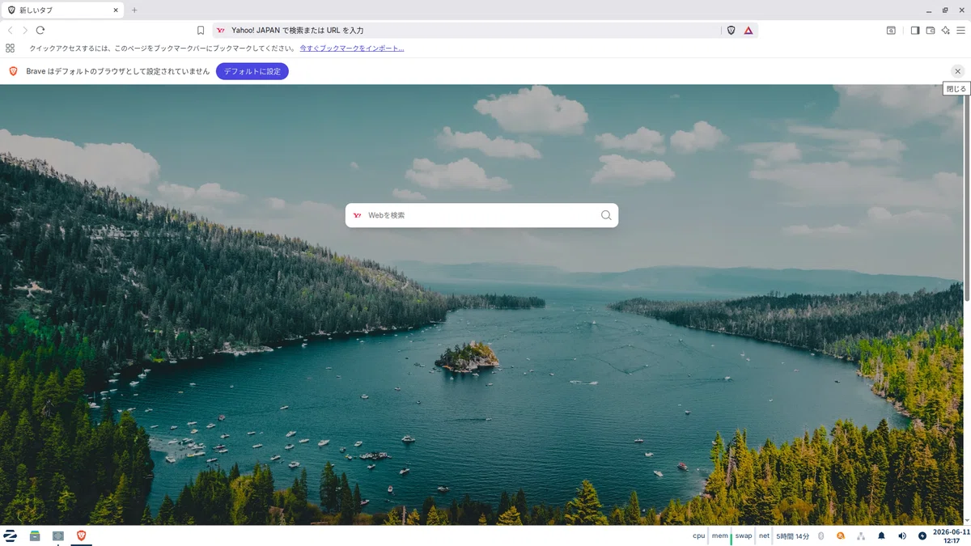Open the volume speaker tray icon
Screen dimensions: 971x546
click(902, 535)
